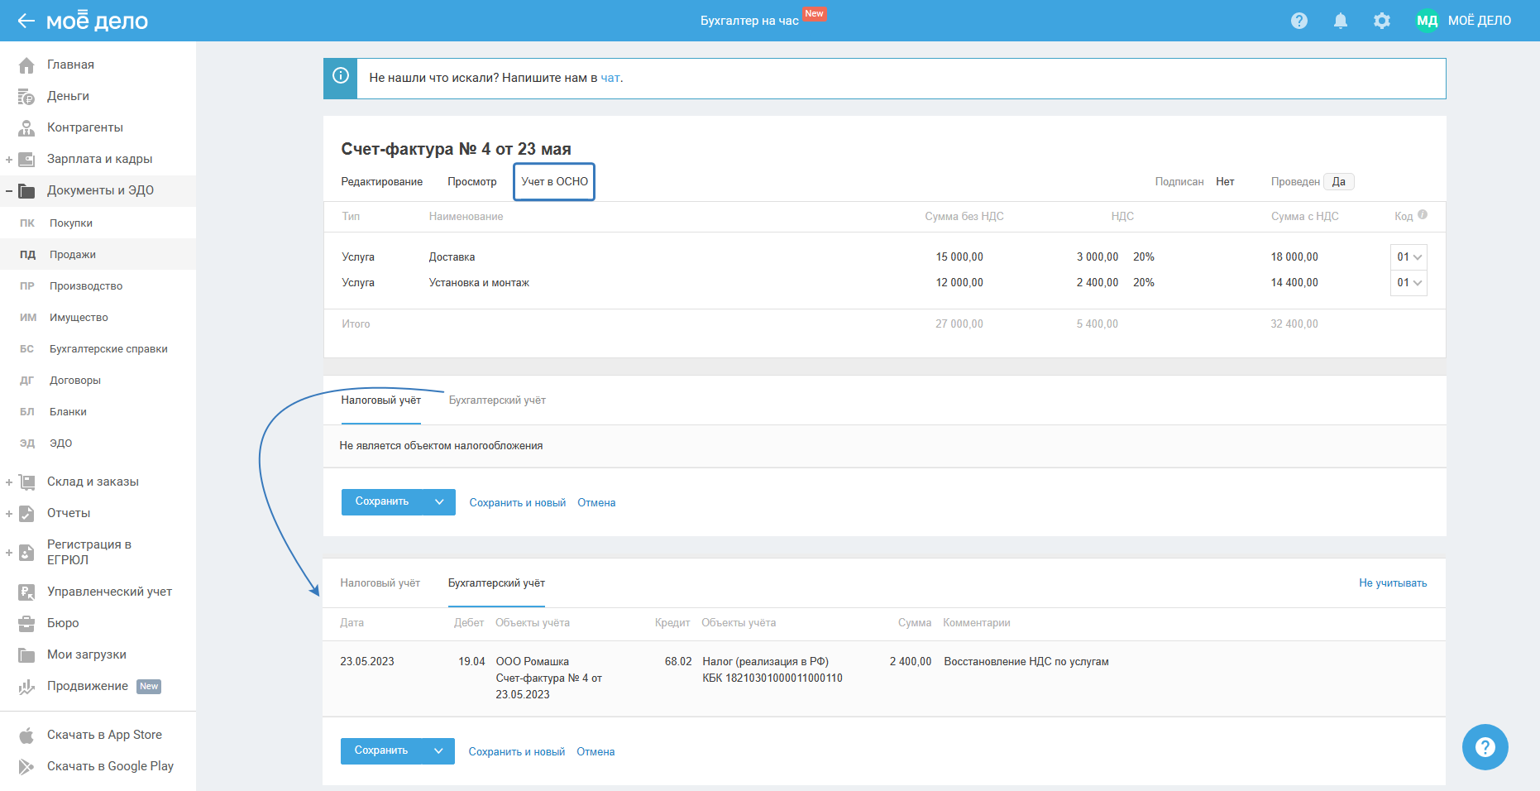Click the Код column info icon
The height and width of the screenshot is (791, 1540).
[x=1423, y=215]
